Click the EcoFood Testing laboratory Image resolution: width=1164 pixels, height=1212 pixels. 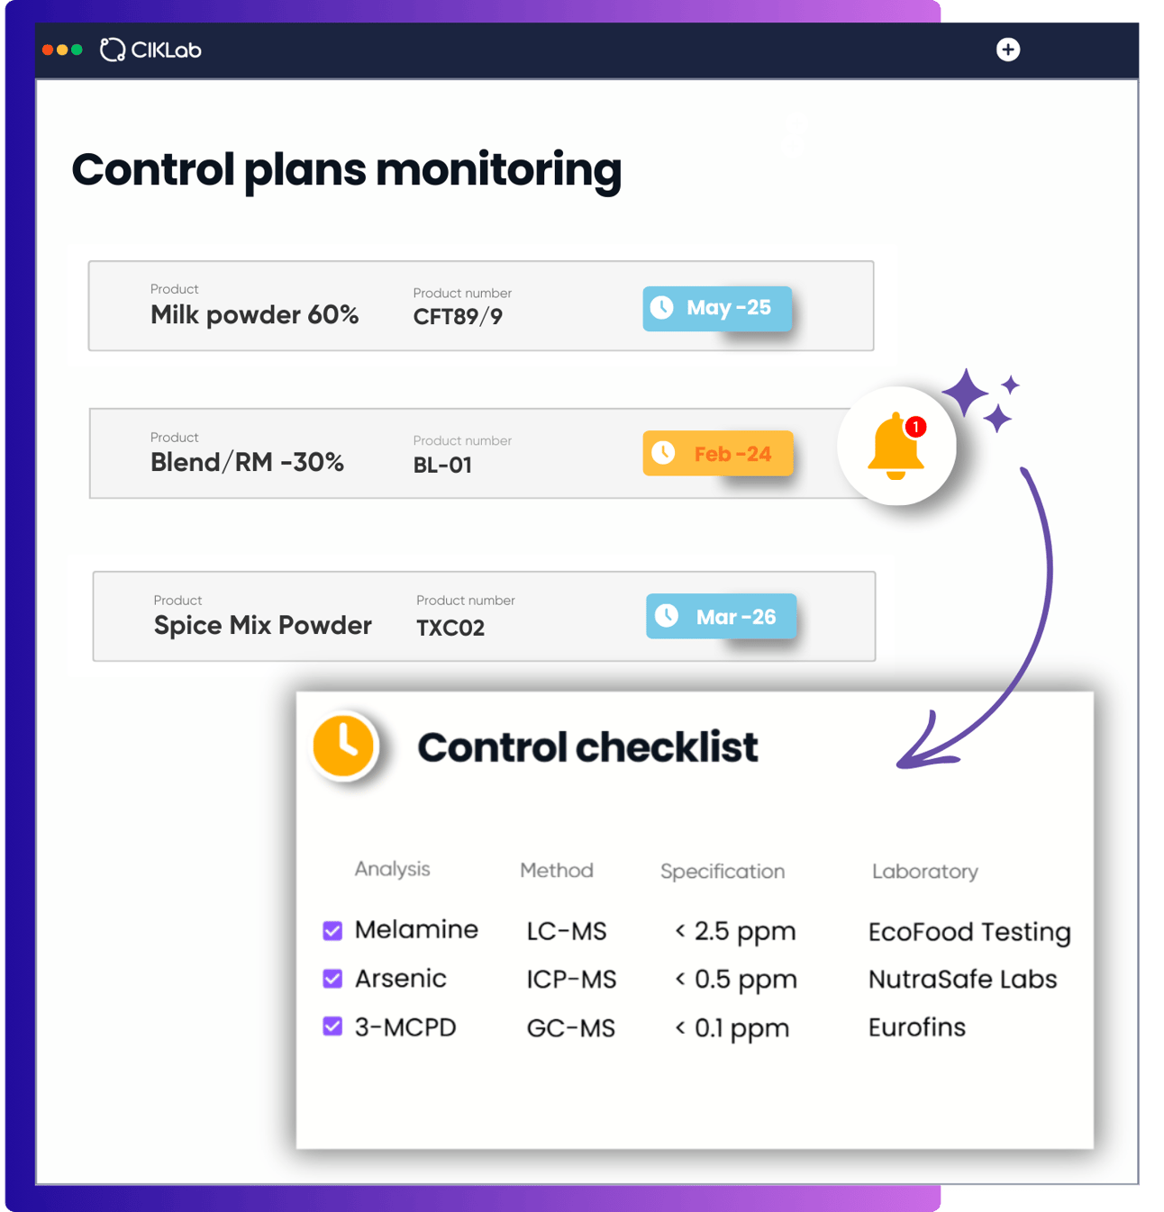pos(969,932)
